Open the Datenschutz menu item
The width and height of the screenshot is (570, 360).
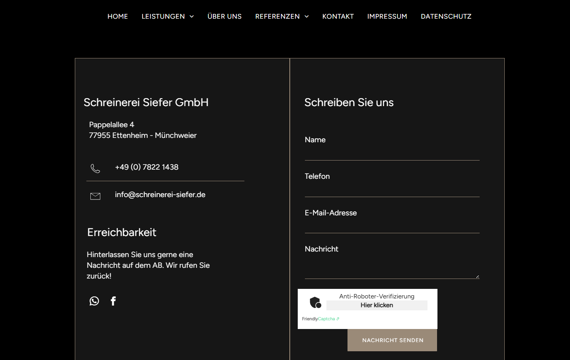[446, 16]
